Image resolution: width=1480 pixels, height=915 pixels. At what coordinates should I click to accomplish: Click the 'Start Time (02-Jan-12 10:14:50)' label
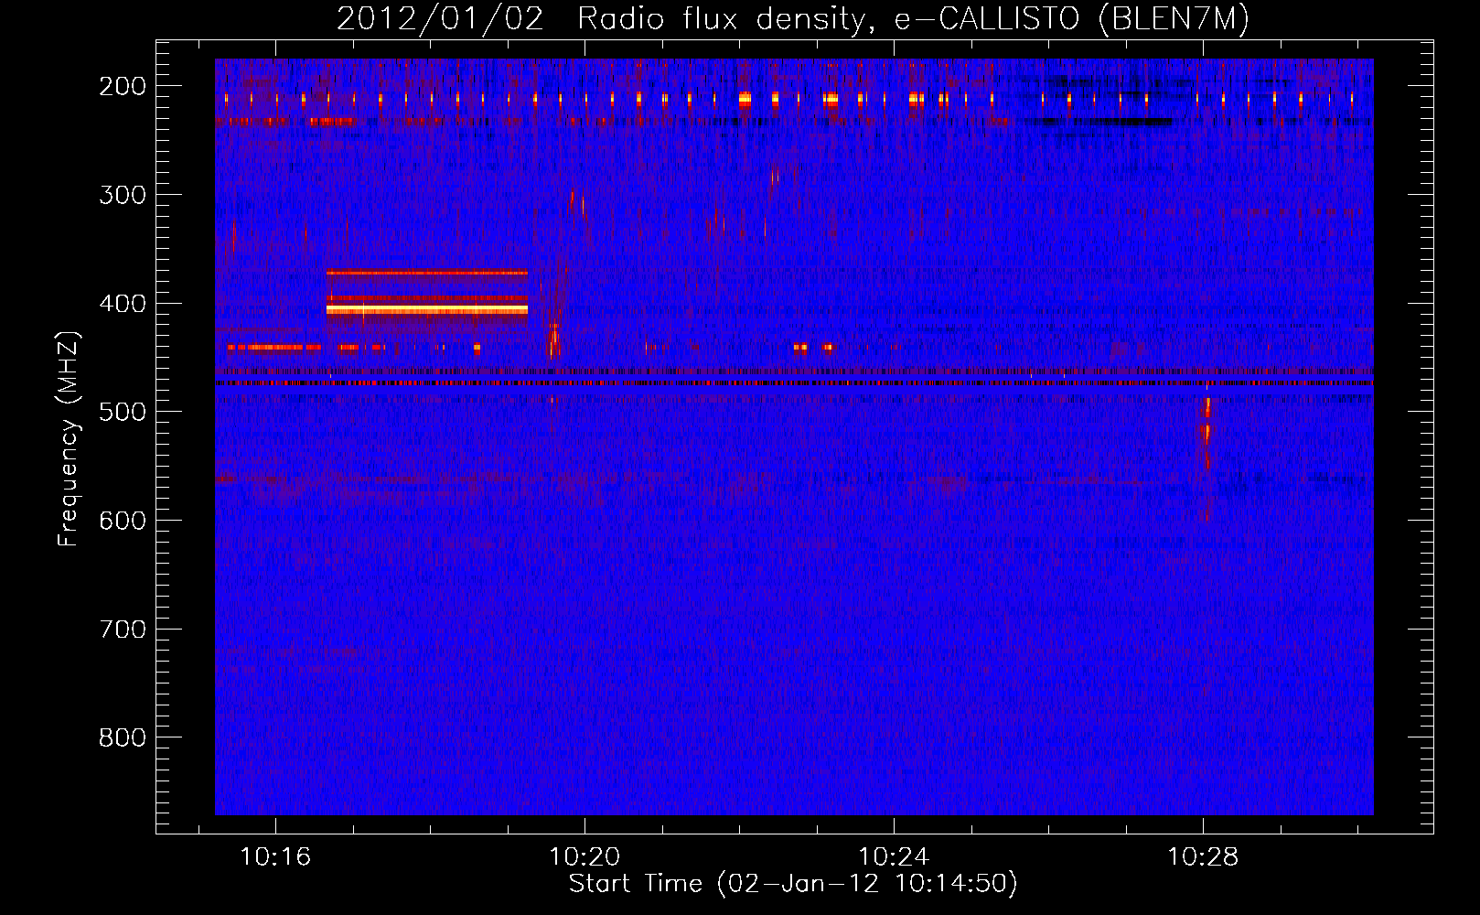click(793, 884)
